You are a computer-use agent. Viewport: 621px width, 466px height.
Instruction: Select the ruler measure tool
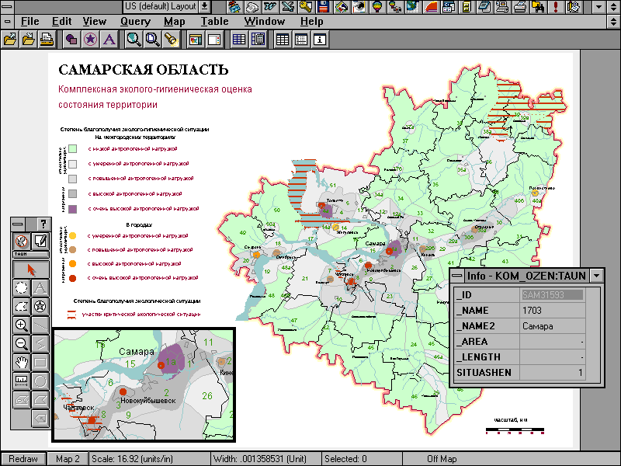coord(22,381)
